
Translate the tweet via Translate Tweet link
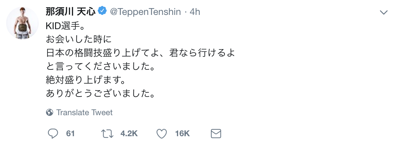click(84, 112)
